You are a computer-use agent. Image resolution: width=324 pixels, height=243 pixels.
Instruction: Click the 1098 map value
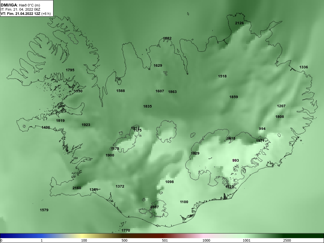coord(169,182)
